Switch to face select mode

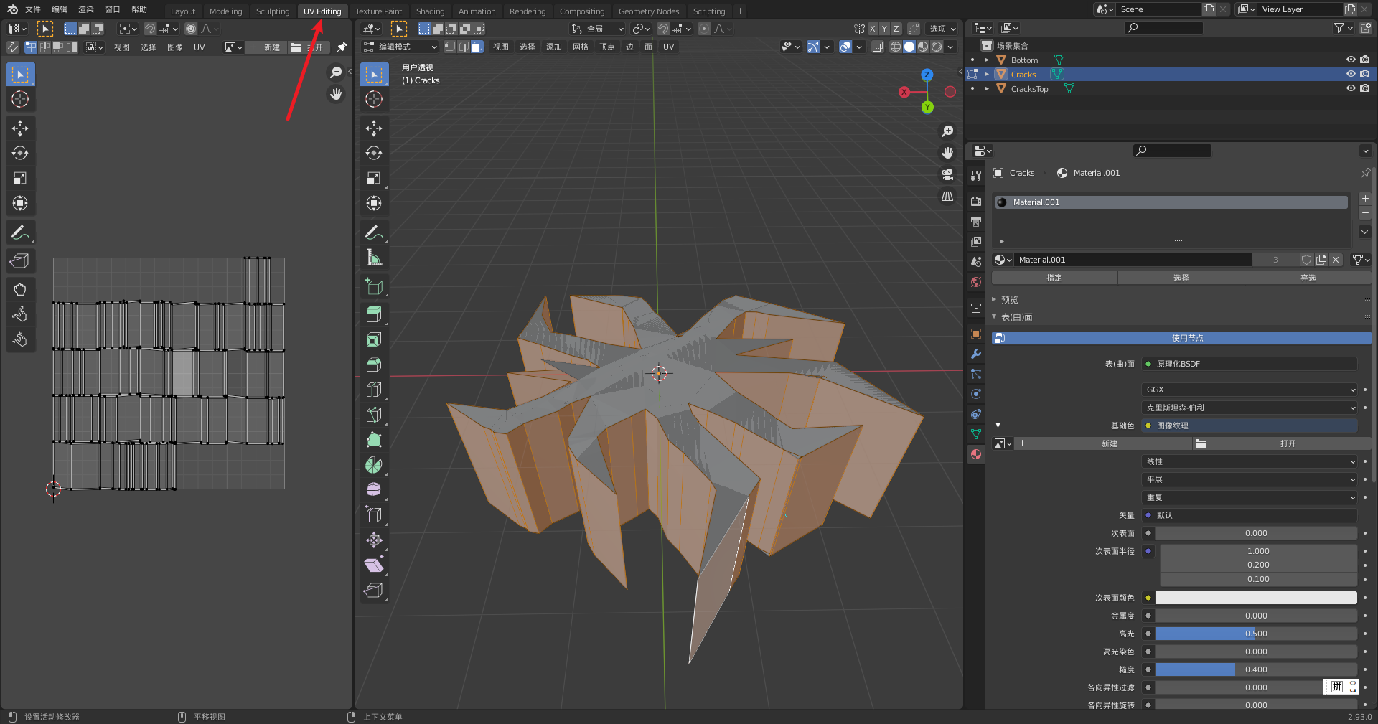click(x=477, y=47)
